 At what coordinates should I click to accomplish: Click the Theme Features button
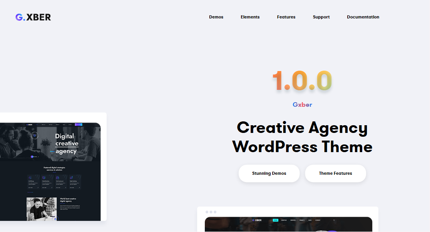(x=335, y=173)
